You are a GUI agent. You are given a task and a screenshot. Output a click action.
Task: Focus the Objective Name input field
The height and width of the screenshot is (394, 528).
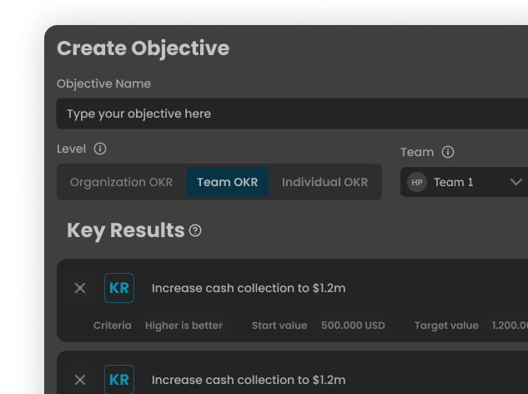coord(292,114)
